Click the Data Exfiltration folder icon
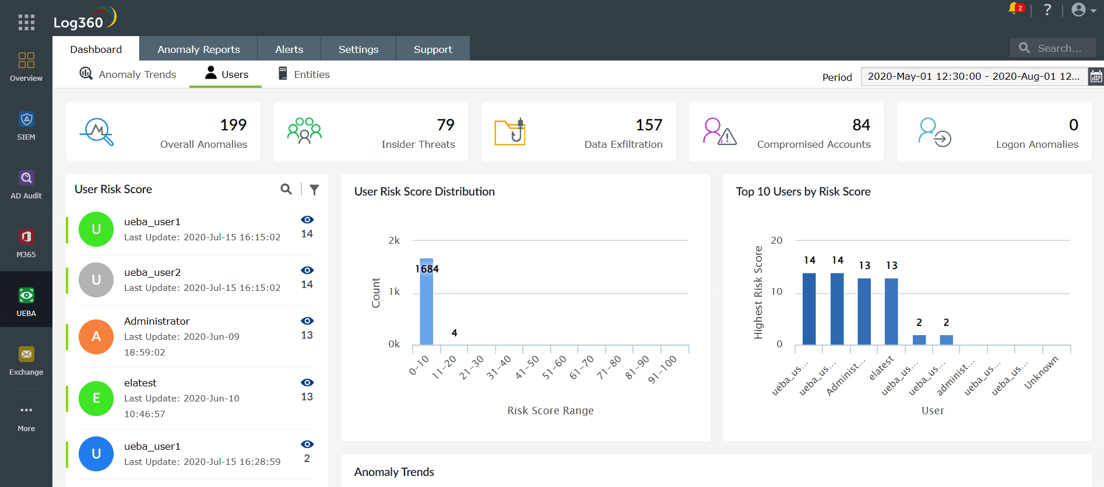1104x487 pixels. 510,131
